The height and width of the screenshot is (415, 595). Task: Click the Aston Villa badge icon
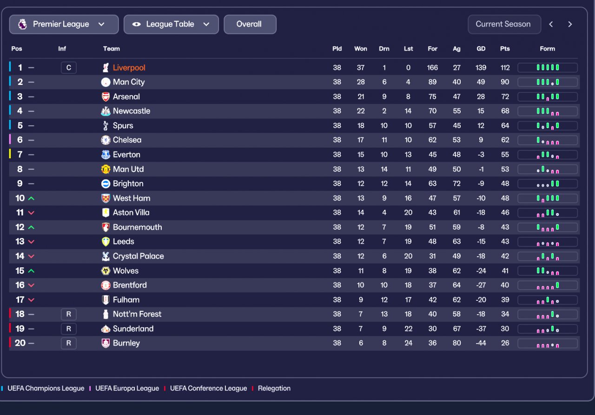tap(106, 213)
